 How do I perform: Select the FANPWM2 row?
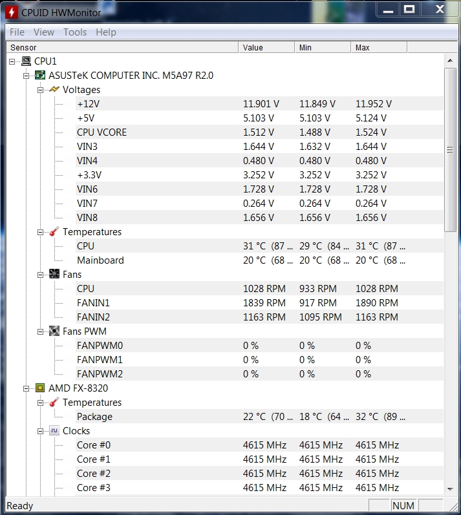click(x=259, y=373)
